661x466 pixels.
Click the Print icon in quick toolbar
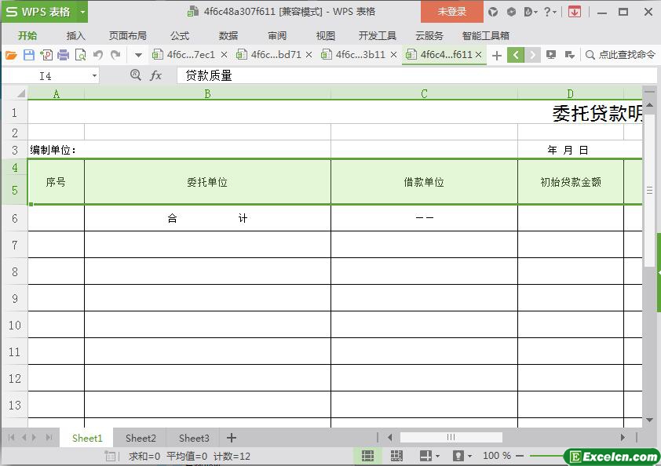pyautogui.click(x=63, y=55)
